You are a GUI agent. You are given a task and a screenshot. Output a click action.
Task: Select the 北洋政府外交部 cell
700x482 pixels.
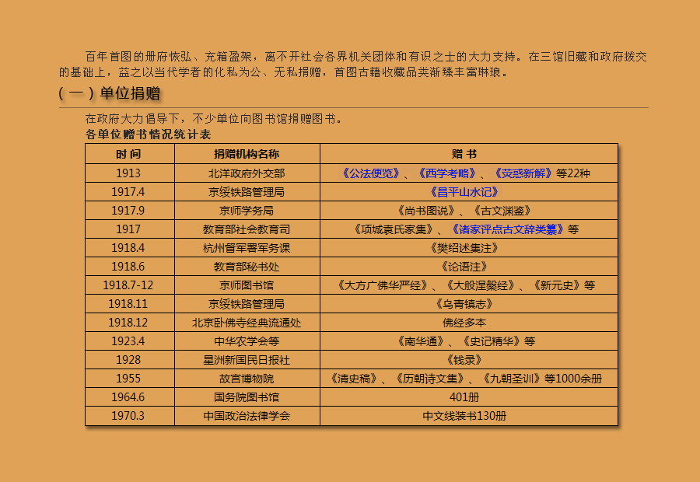(247, 173)
